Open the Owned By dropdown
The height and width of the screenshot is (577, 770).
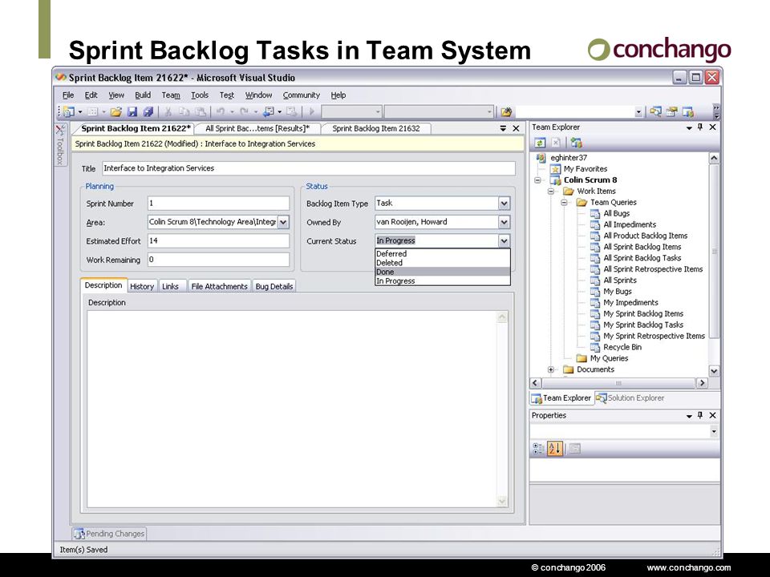click(504, 222)
